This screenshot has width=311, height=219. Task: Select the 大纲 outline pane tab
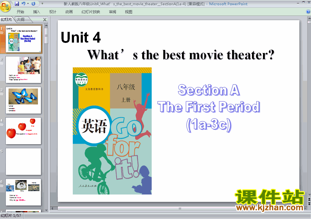pos(21,20)
